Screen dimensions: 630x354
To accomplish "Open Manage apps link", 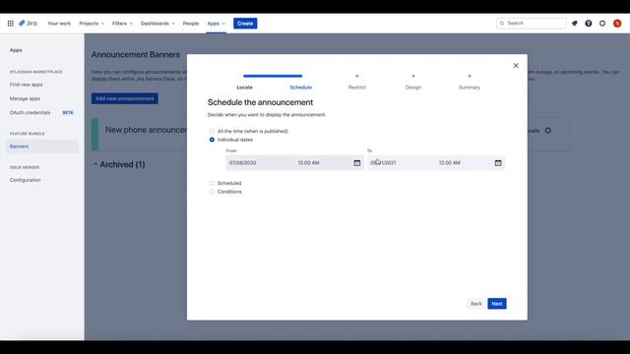I will pyautogui.click(x=25, y=98).
